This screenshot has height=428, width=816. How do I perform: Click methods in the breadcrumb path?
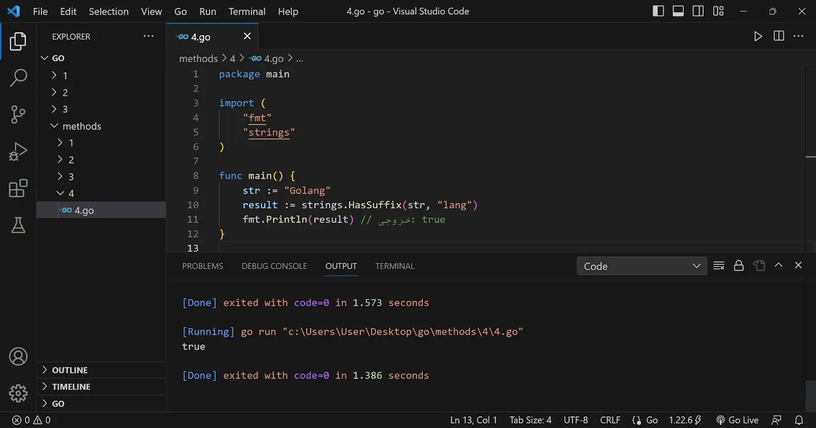[x=198, y=59]
